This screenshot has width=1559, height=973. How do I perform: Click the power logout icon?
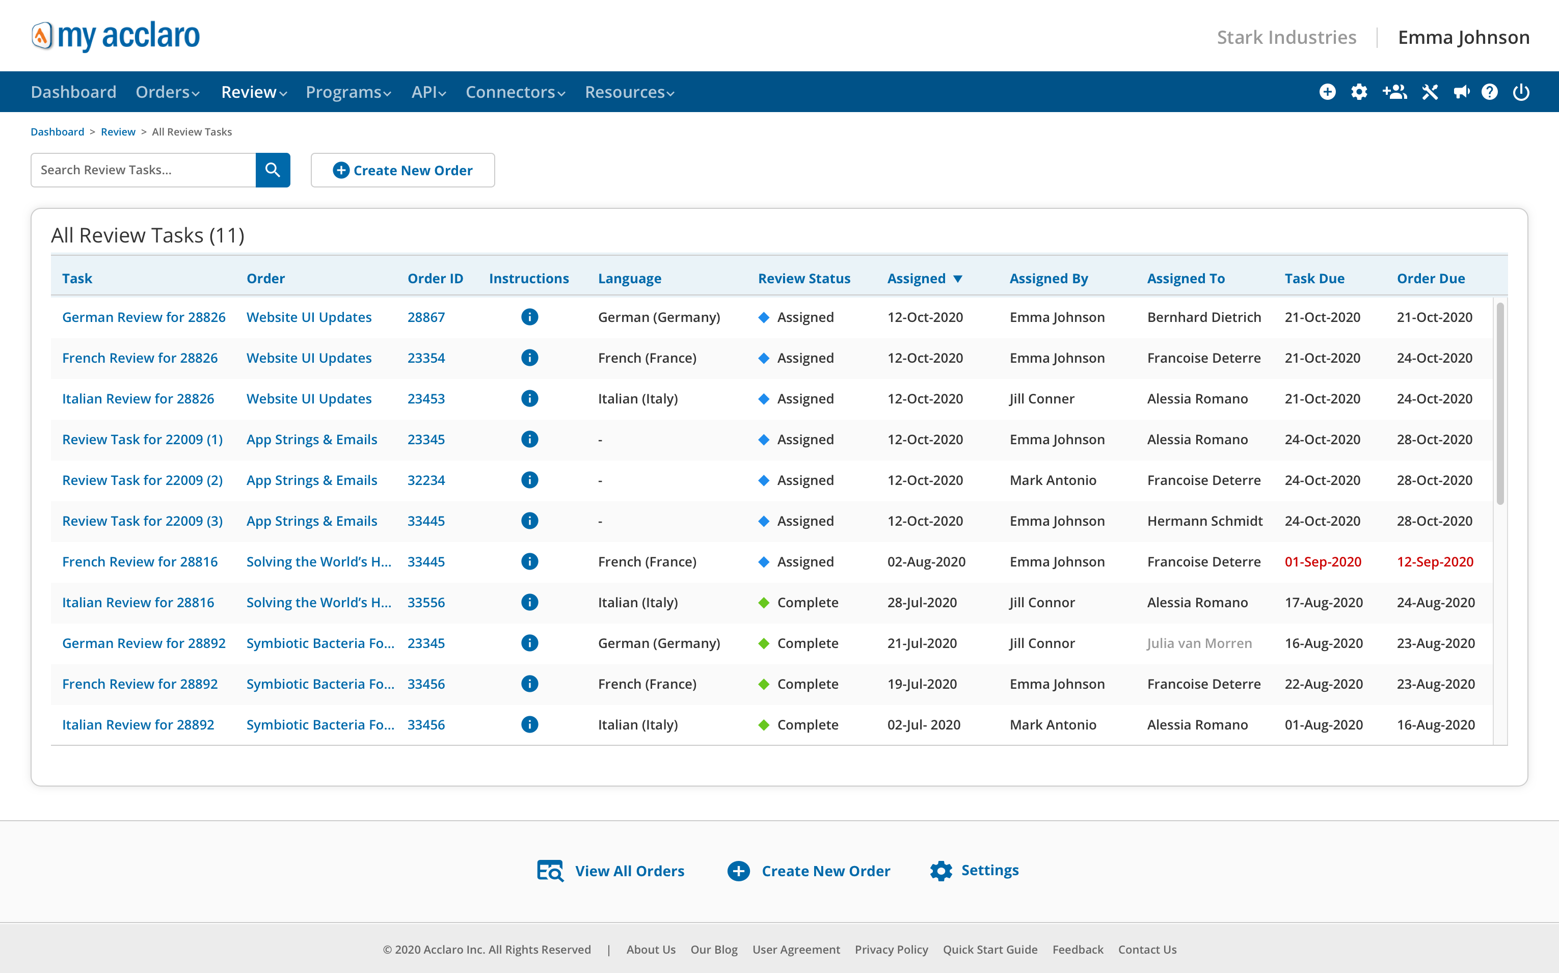(1521, 92)
